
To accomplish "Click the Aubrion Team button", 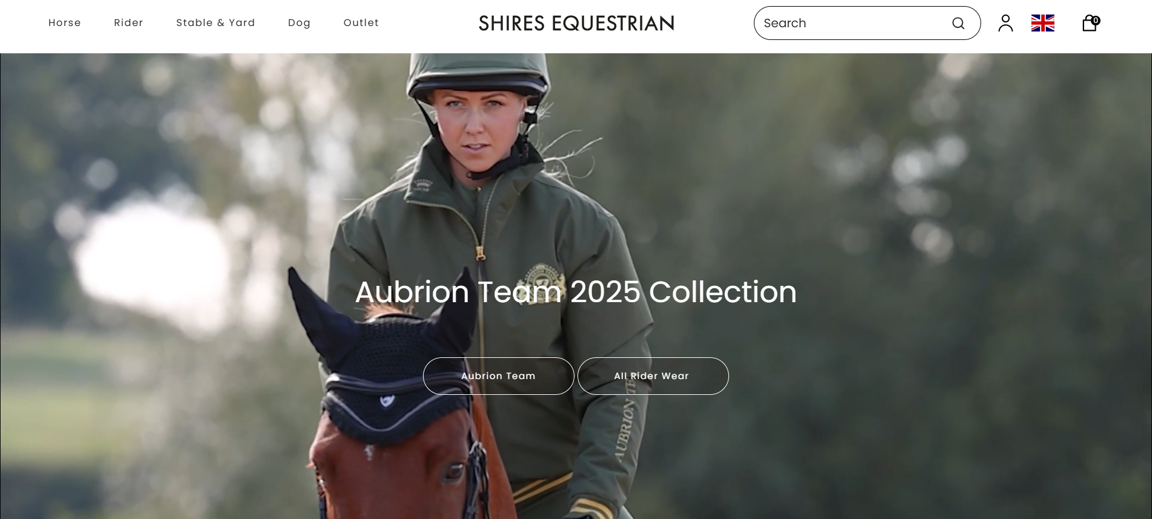I will coord(498,376).
